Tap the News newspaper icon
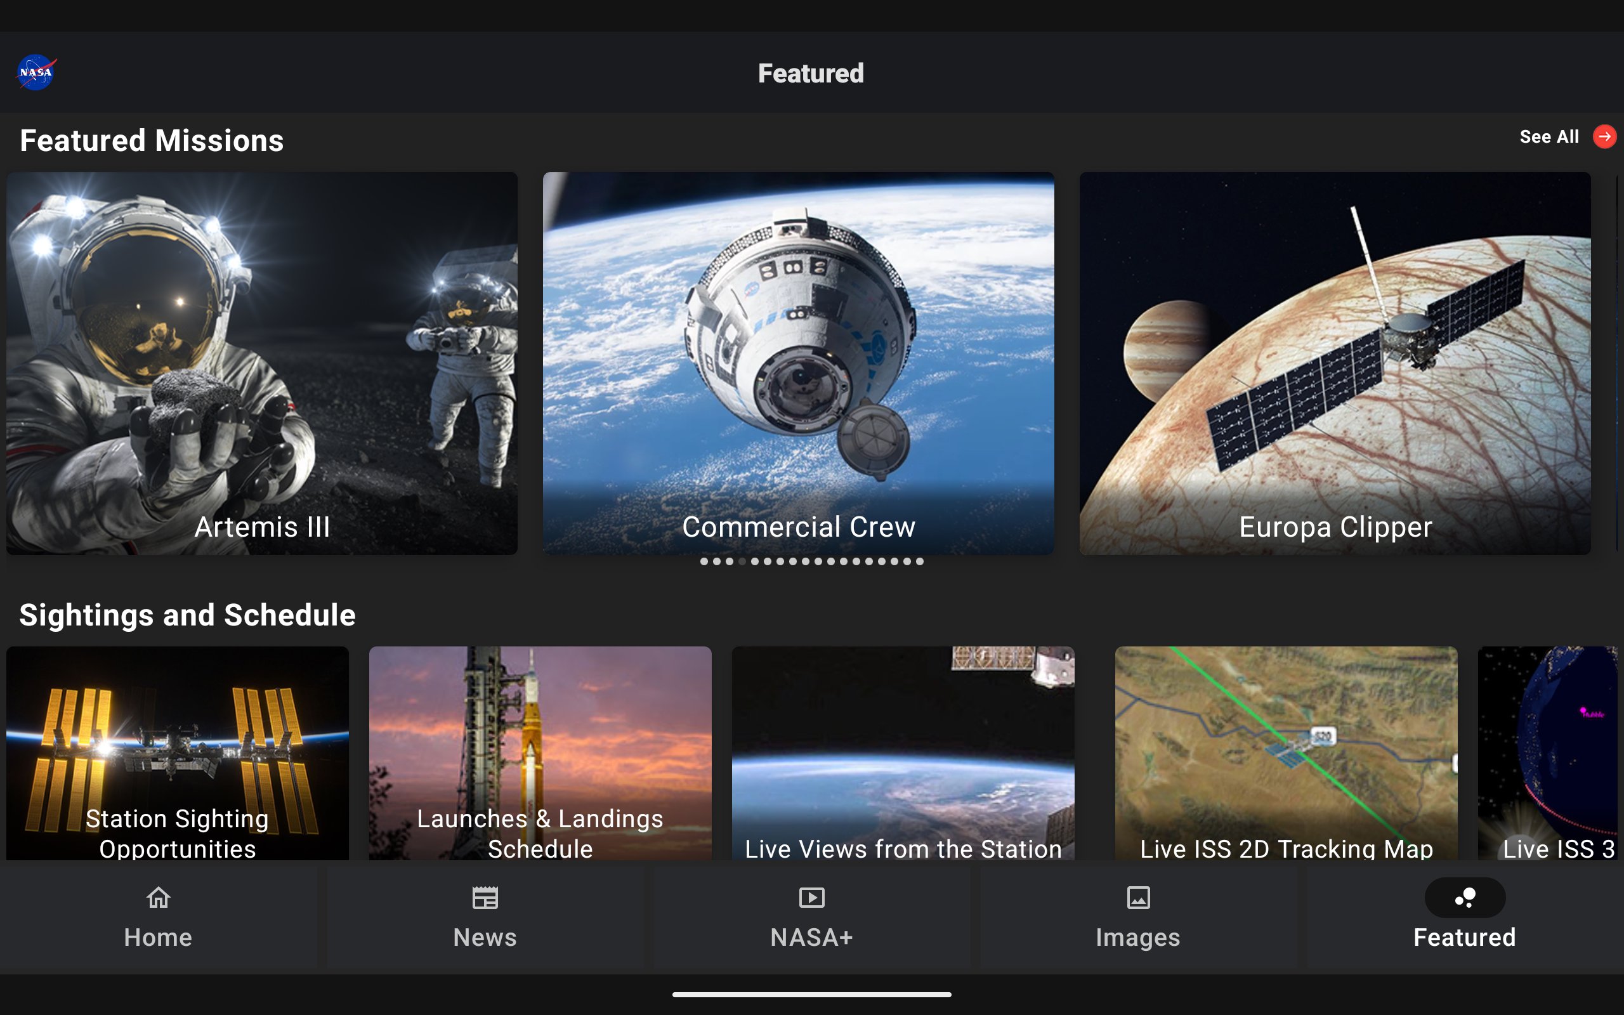Screen dimensions: 1624x1015 pos(485,898)
